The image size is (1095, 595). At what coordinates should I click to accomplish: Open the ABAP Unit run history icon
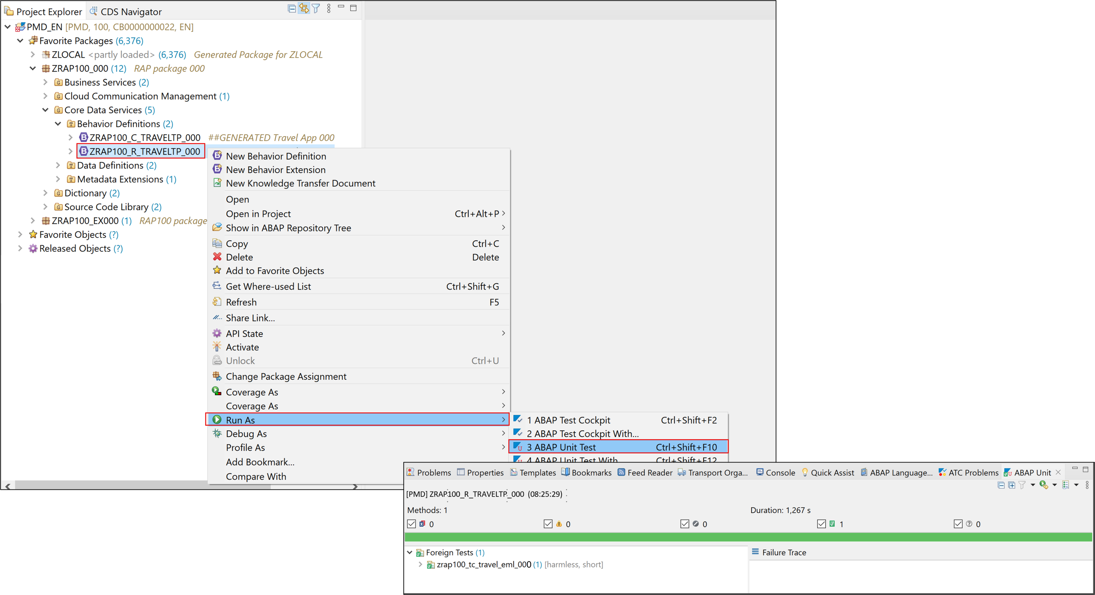pos(1066,485)
